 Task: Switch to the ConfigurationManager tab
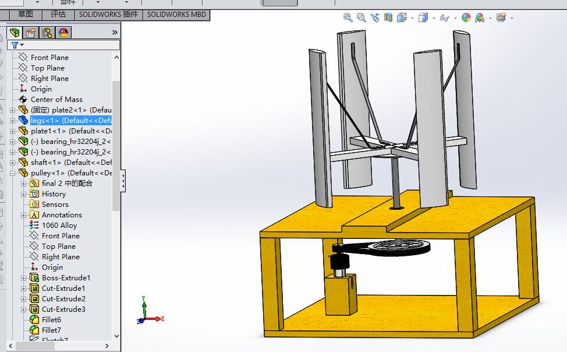(47, 33)
